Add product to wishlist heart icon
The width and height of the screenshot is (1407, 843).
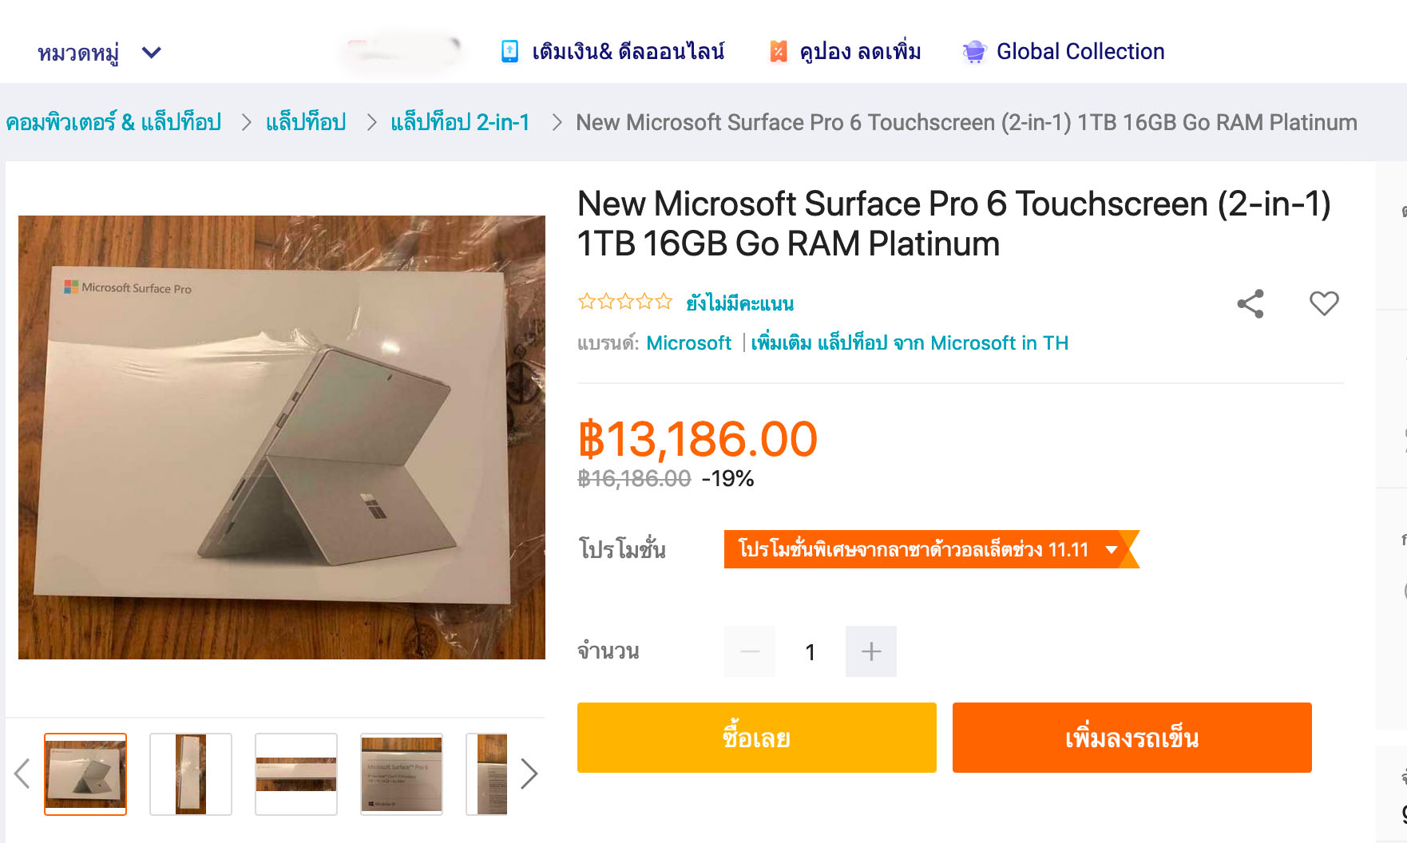(x=1324, y=303)
